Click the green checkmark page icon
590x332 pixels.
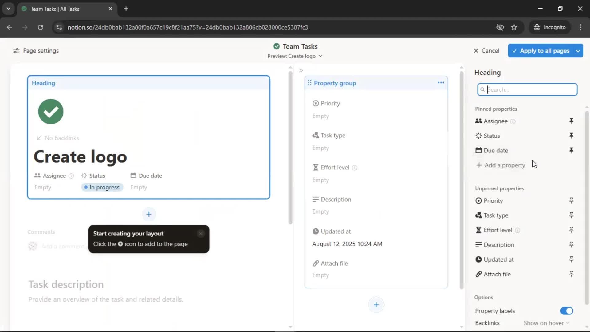(x=51, y=112)
